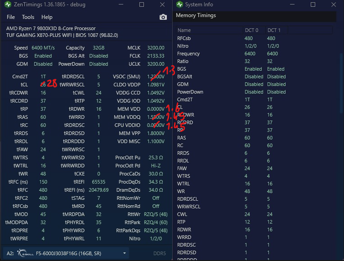
Task: Click the ProcOdt Pd Hi-Z value
Action: (x=156, y=166)
